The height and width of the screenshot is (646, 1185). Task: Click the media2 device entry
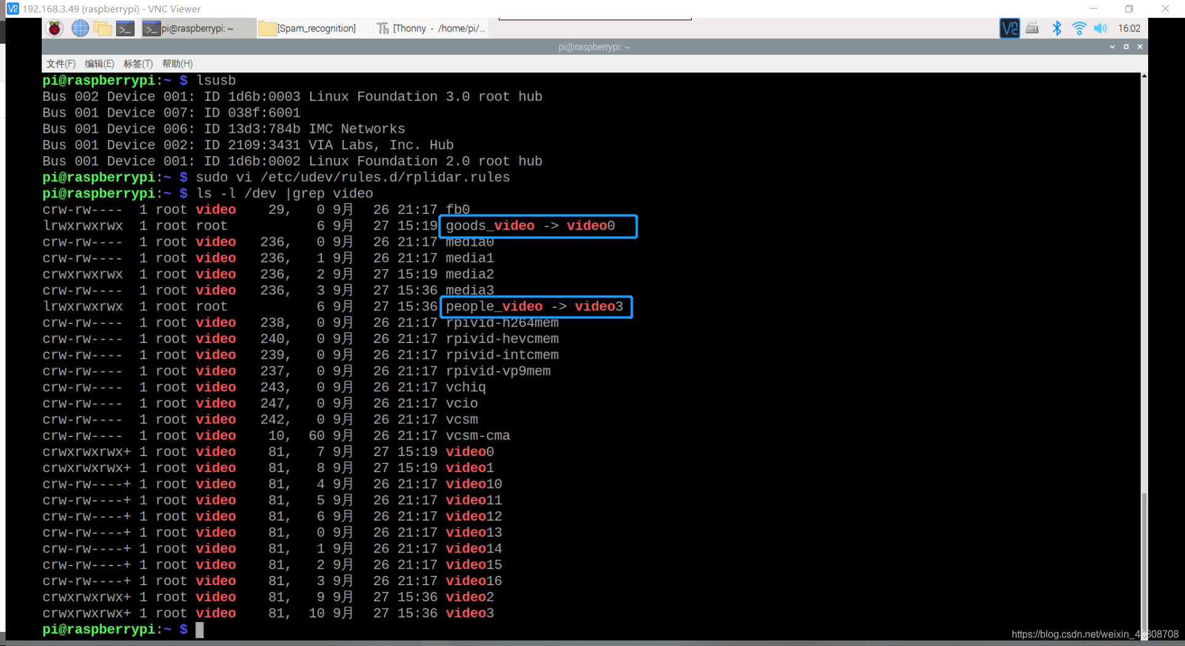[470, 275]
